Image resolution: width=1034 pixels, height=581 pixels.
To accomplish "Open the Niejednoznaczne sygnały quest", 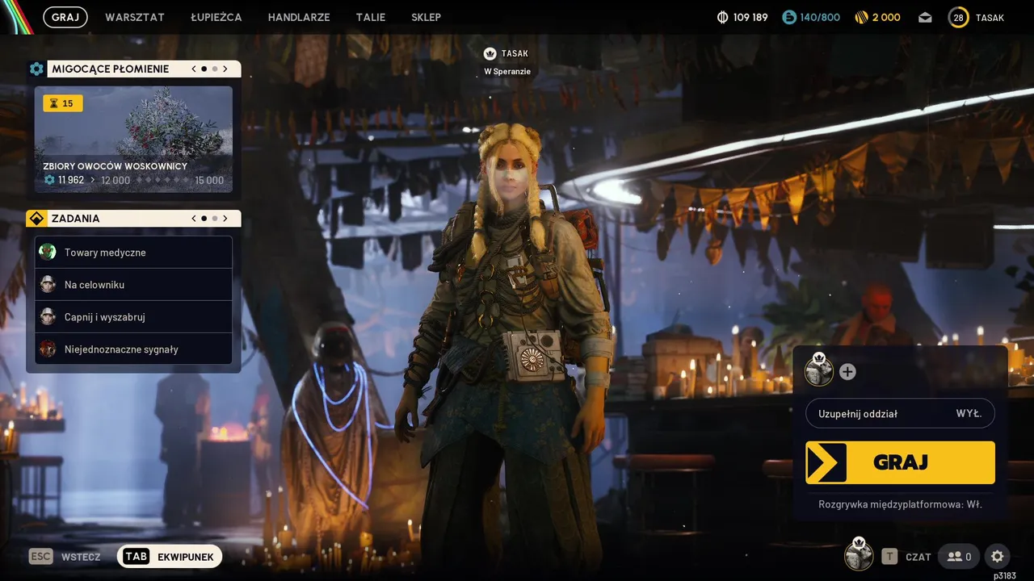I will [x=133, y=349].
